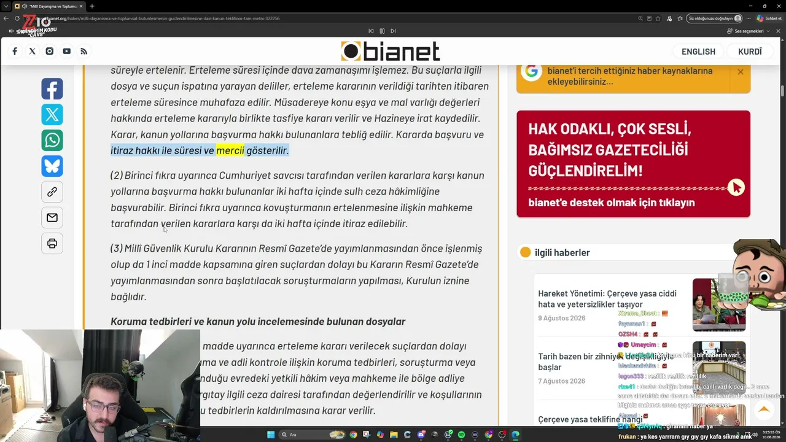Open the browser settings and more menu
786x442 pixels.
pos(748,18)
